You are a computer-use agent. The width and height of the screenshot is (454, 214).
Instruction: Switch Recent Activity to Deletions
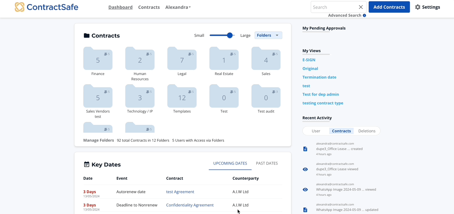pos(367,131)
